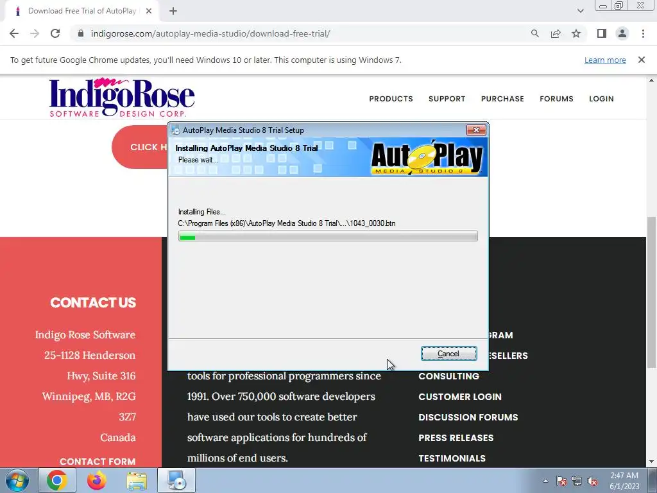The height and width of the screenshot is (493, 657).
Task: Click the network tray icon
Action: (577, 481)
